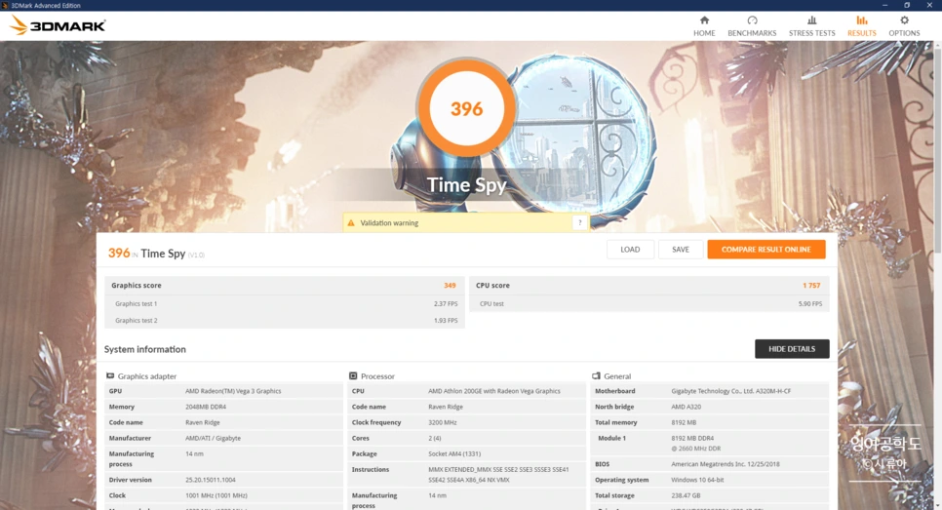Image resolution: width=942 pixels, height=510 pixels.
Task: Click GPU value AMD Radeon Vega 3 Graphics
Action: pos(233,391)
